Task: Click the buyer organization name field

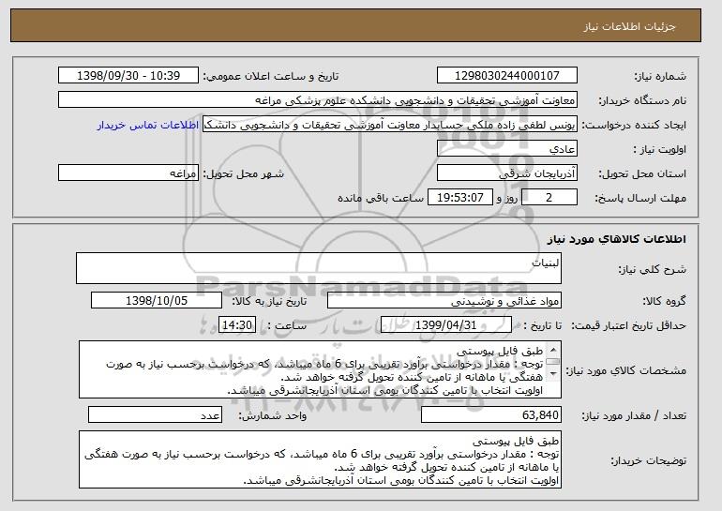Action: (318, 100)
